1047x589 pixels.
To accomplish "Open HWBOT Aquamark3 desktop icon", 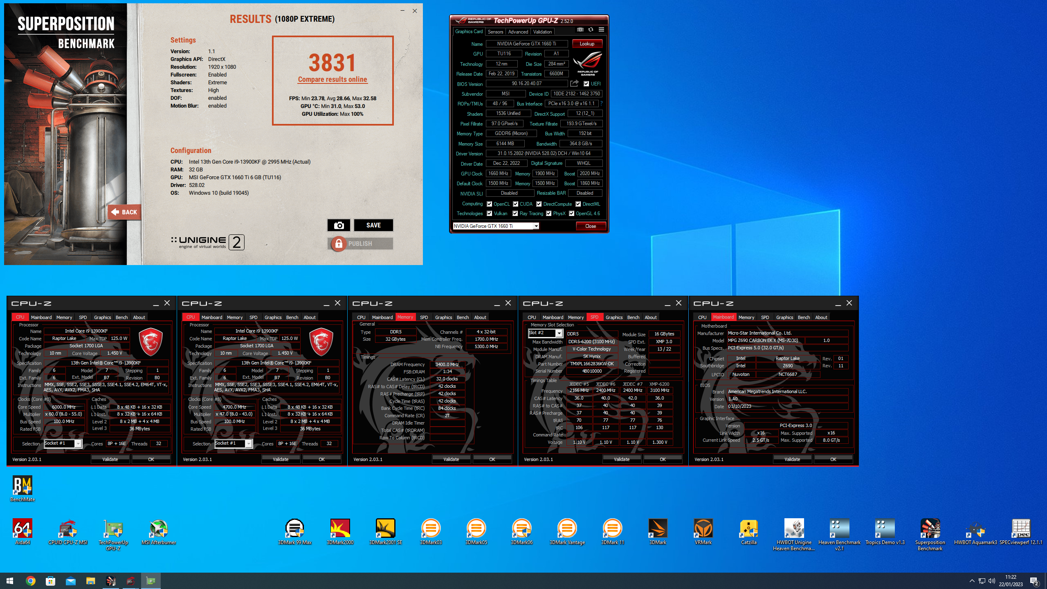I will (x=975, y=531).
